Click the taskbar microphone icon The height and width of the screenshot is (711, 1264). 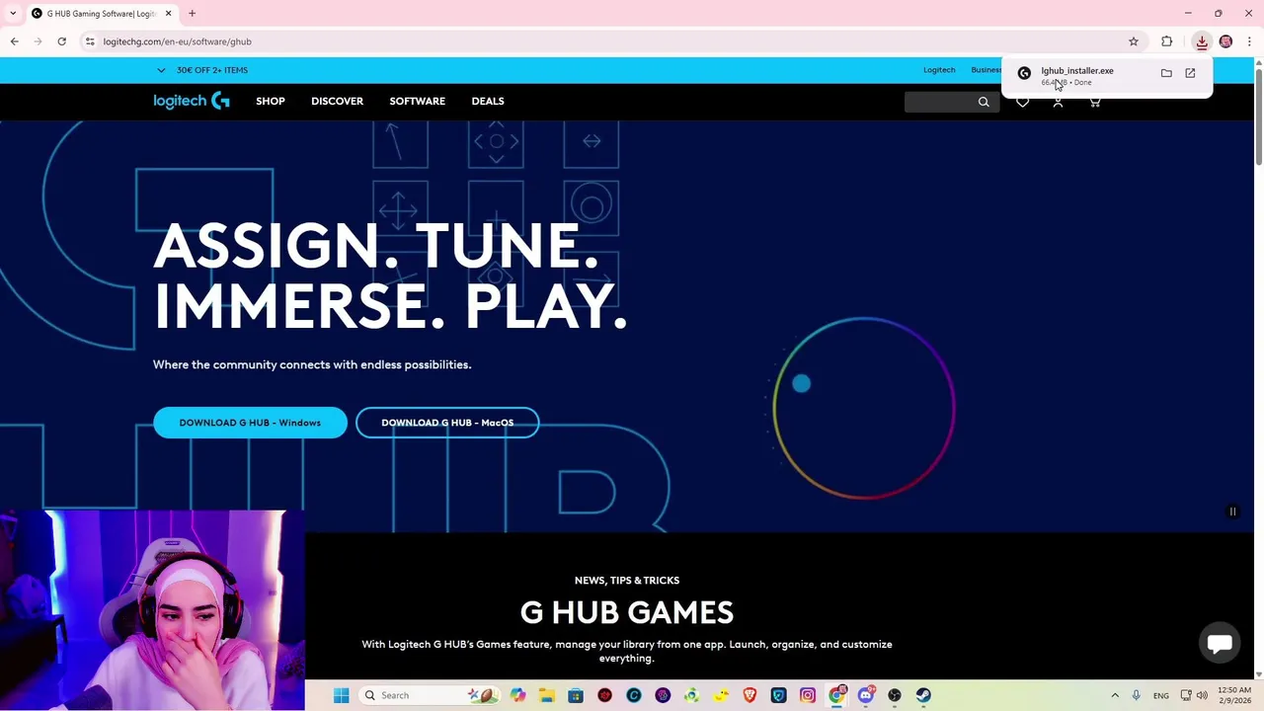point(1137,695)
